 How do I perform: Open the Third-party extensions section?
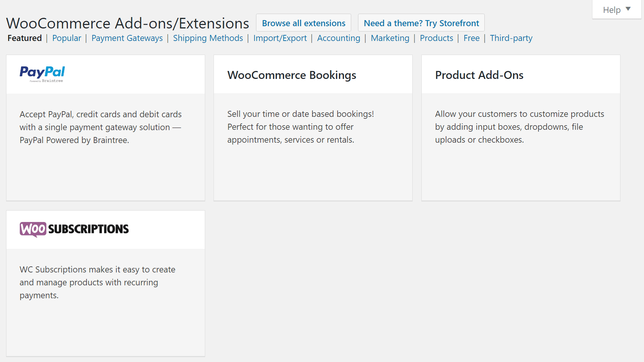[x=511, y=38]
